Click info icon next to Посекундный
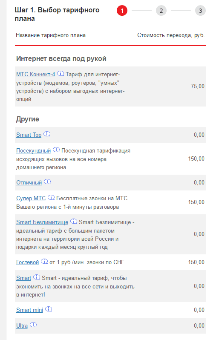This screenshot has height=340, width=219. coord(56,150)
